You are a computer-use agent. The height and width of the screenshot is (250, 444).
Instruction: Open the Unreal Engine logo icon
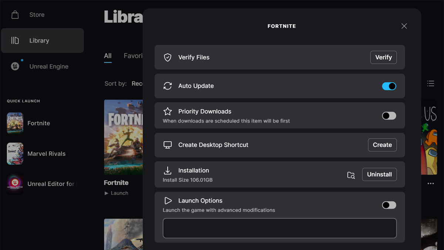point(15,66)
